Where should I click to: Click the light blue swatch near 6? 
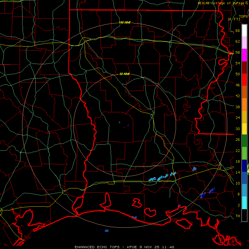[244, 190]
